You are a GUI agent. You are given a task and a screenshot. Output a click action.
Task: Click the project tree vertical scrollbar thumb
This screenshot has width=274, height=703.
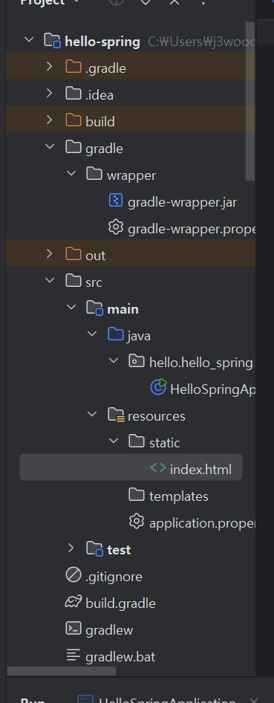click(x=250, y=101)
